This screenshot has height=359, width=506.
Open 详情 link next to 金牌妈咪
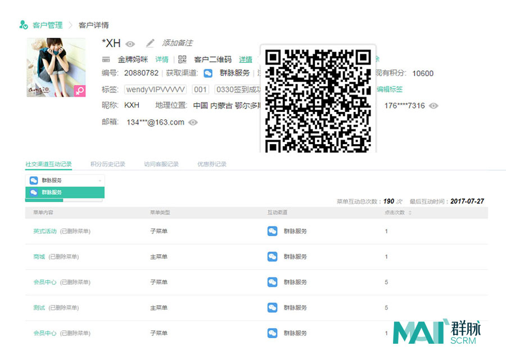(162, 60)
